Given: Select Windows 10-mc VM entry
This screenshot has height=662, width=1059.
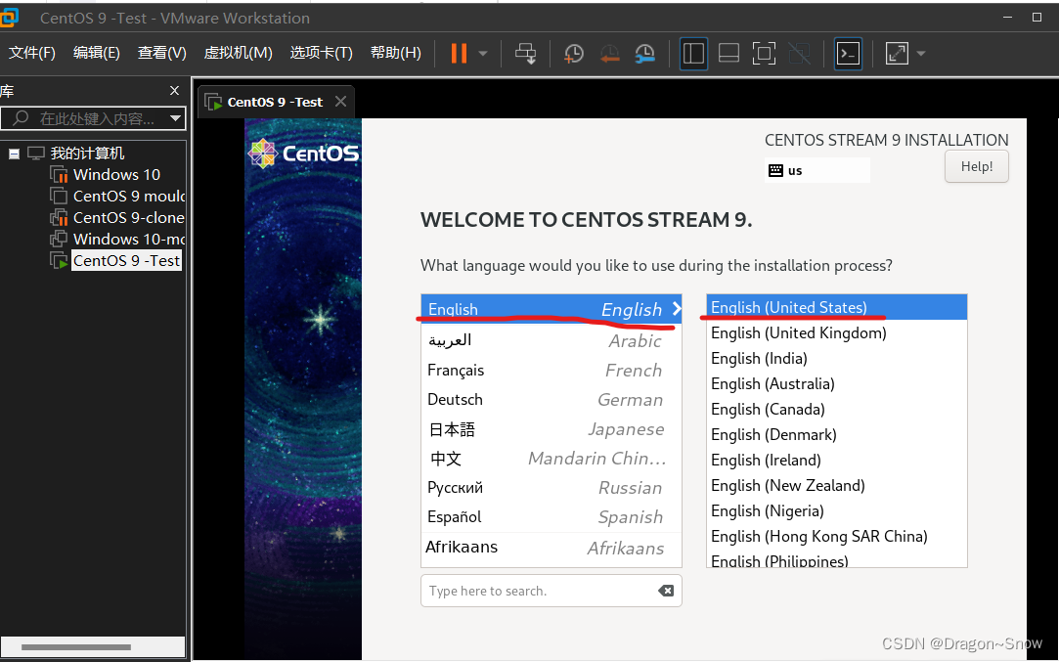Looking at the screenshot, I should click(128, 240).
